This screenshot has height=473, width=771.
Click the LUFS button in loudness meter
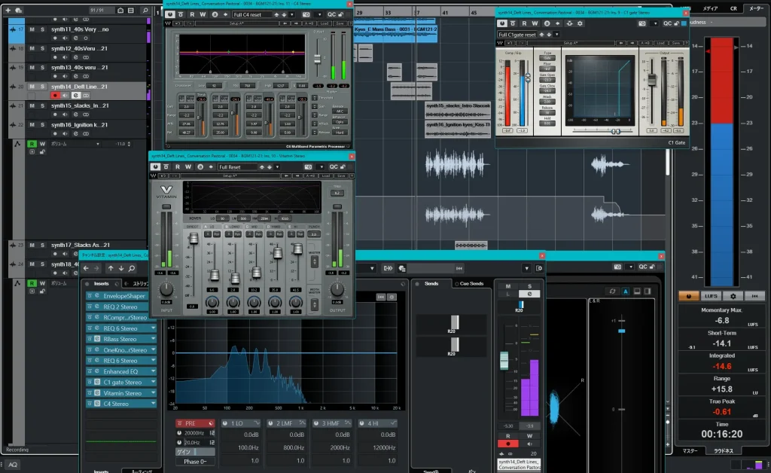[x=711, y=297]
